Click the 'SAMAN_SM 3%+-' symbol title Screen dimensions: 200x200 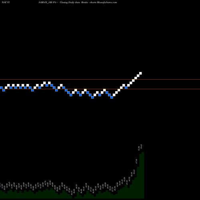(48, 2)
